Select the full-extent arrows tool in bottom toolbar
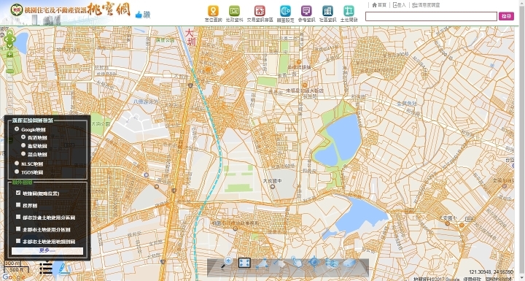Screen dimensions: 525x281 [x=244, y=263]
